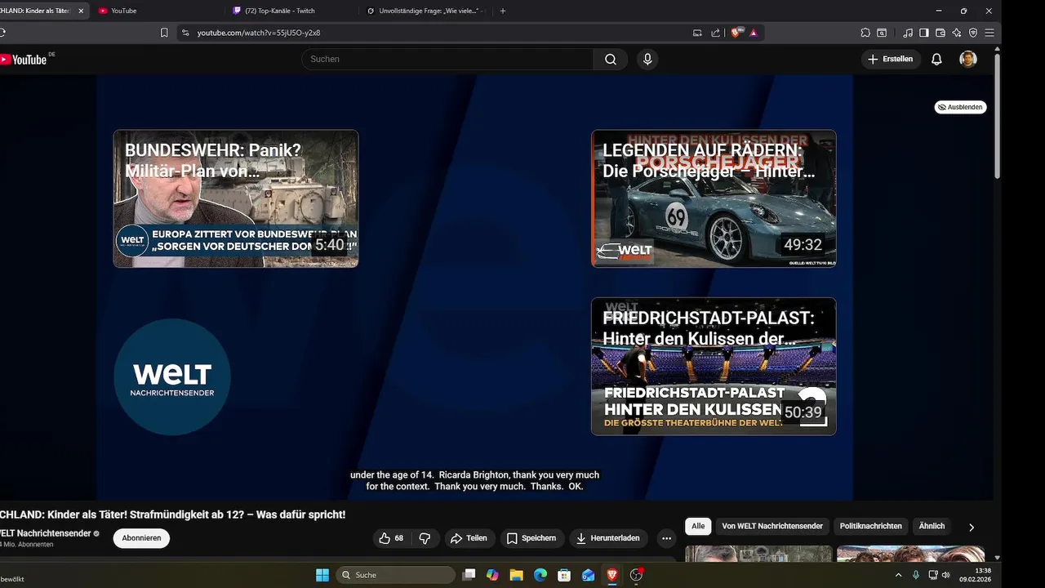Viewport: 1045px width, 588px height.
Task: Open the Windows Start menu
Action: click(322, 575)
